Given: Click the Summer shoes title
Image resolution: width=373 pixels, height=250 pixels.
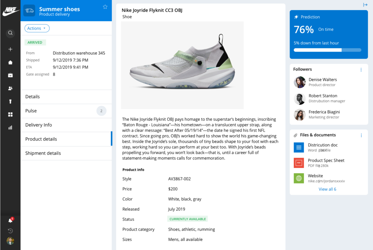Looking at the screenshot, I should point(59,9).
